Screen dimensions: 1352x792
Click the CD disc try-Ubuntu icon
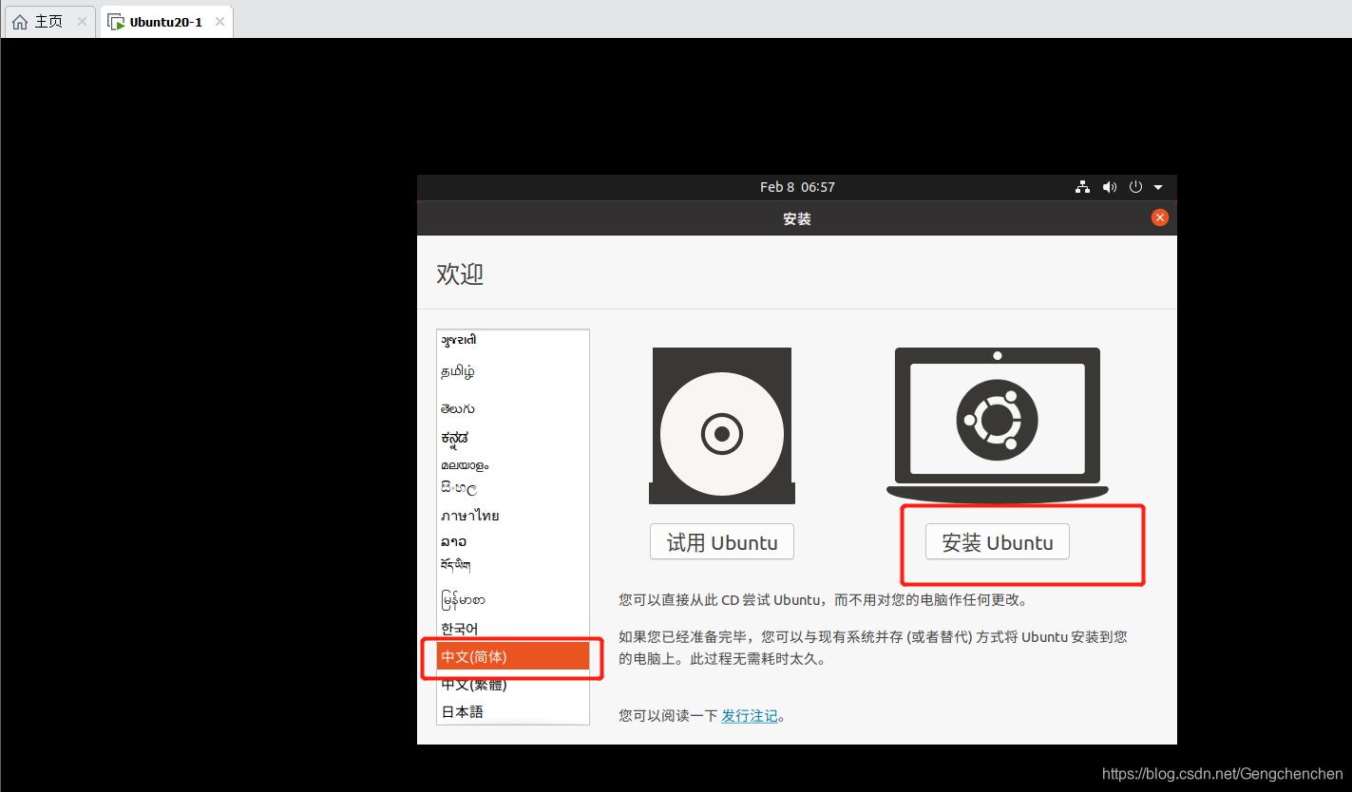[722, 425]
